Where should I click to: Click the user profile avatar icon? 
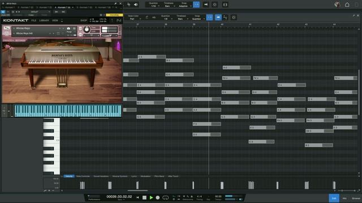pos(337,5)
